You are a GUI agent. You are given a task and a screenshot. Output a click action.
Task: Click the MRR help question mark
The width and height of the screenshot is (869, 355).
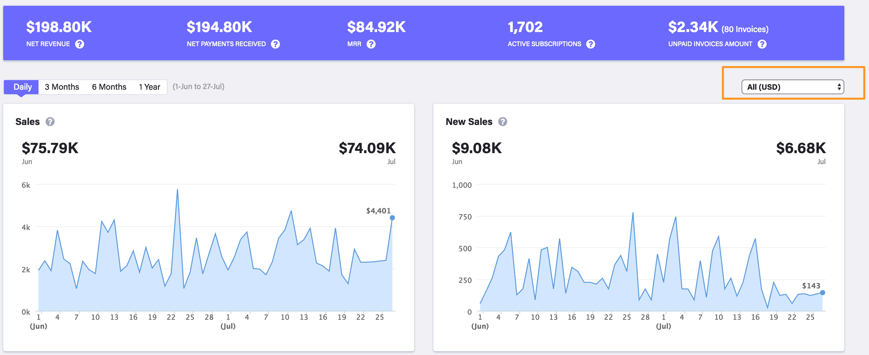coord(371,44)
